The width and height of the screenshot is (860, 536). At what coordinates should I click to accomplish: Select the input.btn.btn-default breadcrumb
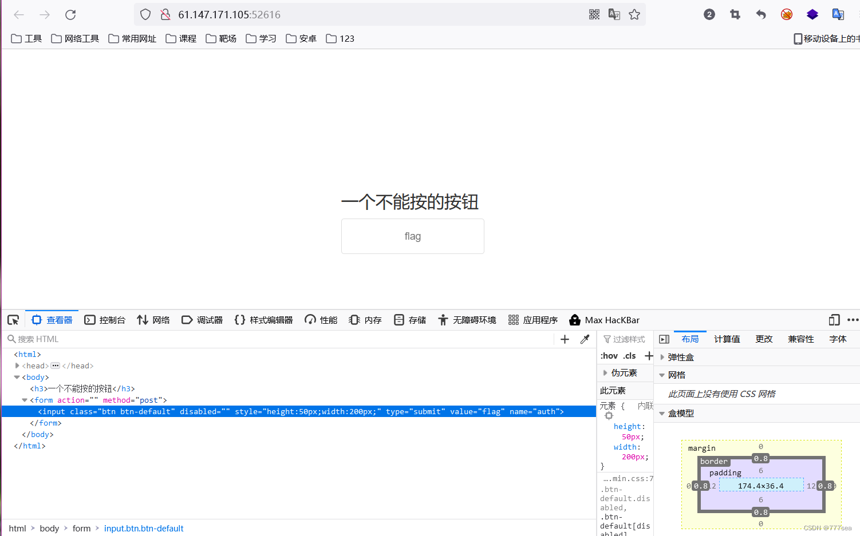coord(144,528)
